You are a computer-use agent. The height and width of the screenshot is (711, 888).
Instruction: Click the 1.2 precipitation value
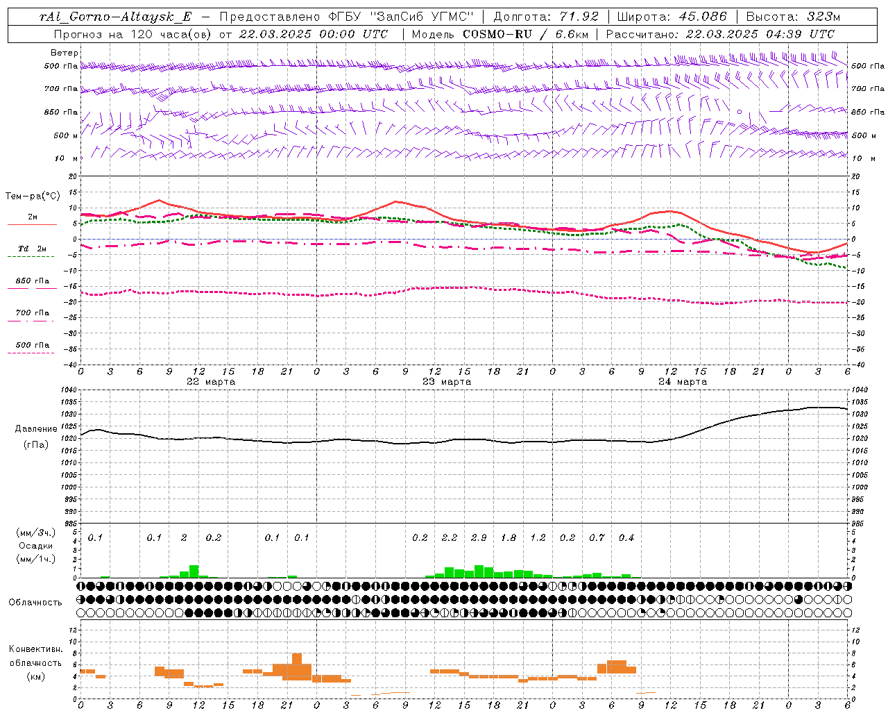point(538,538)
